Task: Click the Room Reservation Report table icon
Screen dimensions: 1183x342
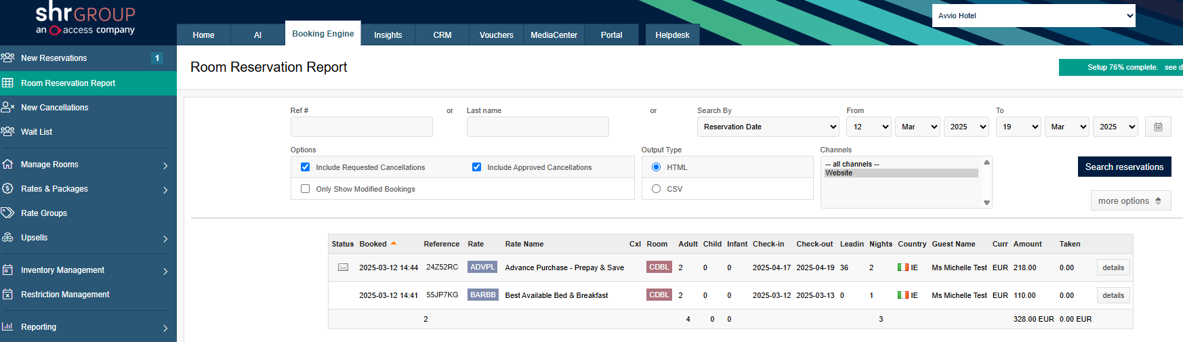Action: tap(8, 83)
